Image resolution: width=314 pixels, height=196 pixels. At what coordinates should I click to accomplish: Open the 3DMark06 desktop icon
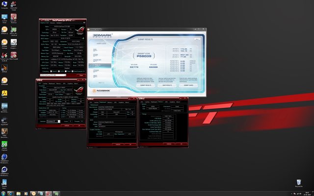click(x=4, y=81)
